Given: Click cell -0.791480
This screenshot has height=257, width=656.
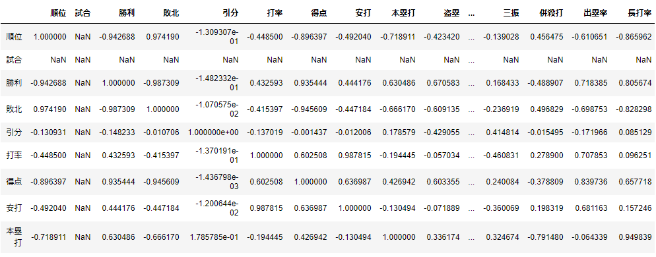Looking at the screenshot, I should tap(545, 237).
